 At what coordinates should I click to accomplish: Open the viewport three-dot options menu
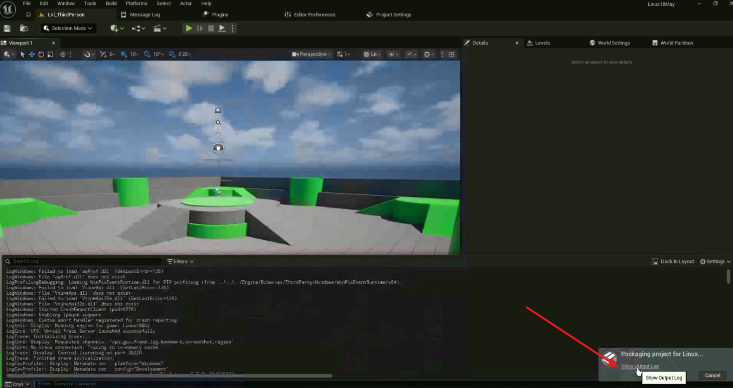442,54
